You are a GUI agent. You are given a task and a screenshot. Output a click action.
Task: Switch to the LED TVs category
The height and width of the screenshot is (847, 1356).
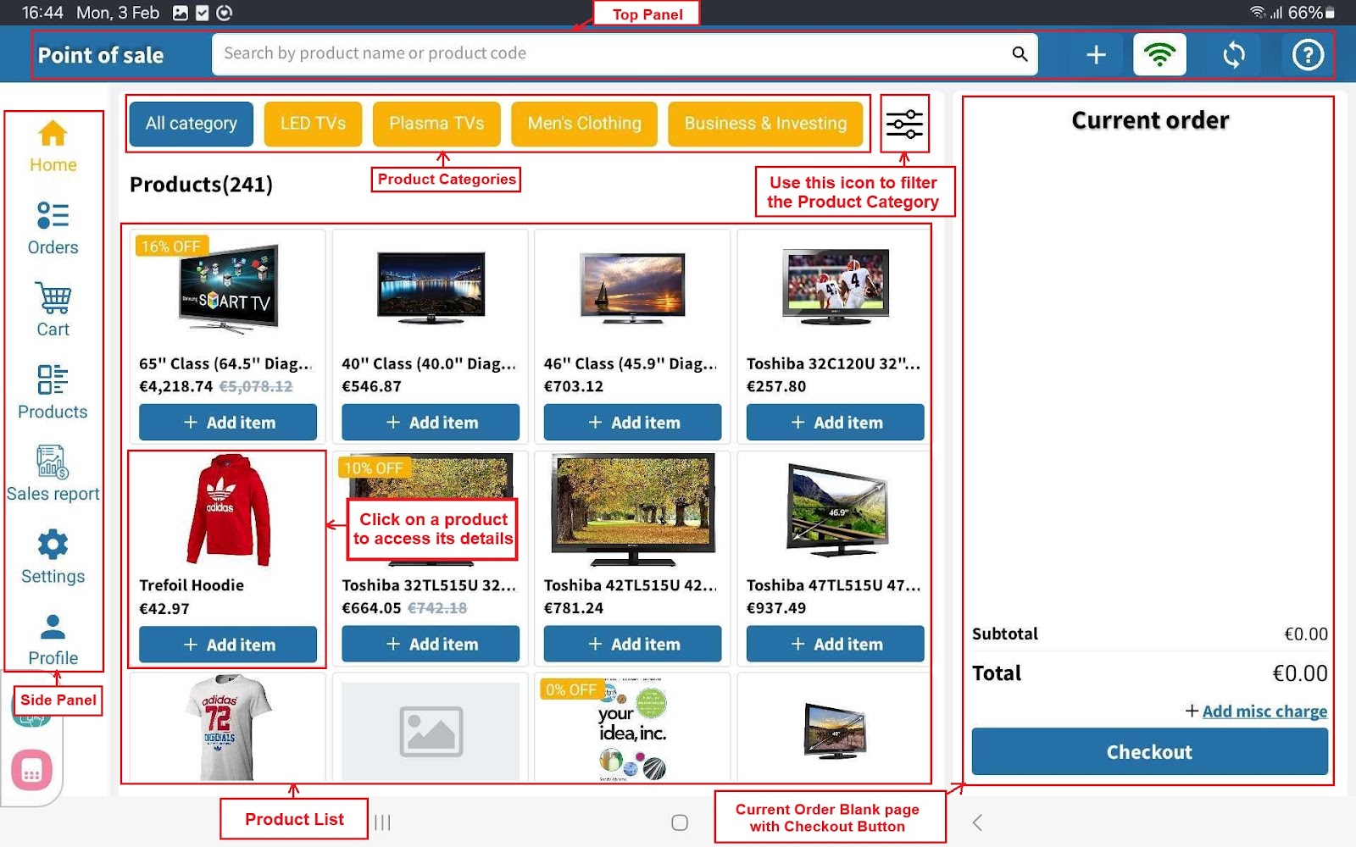(313, 124)
